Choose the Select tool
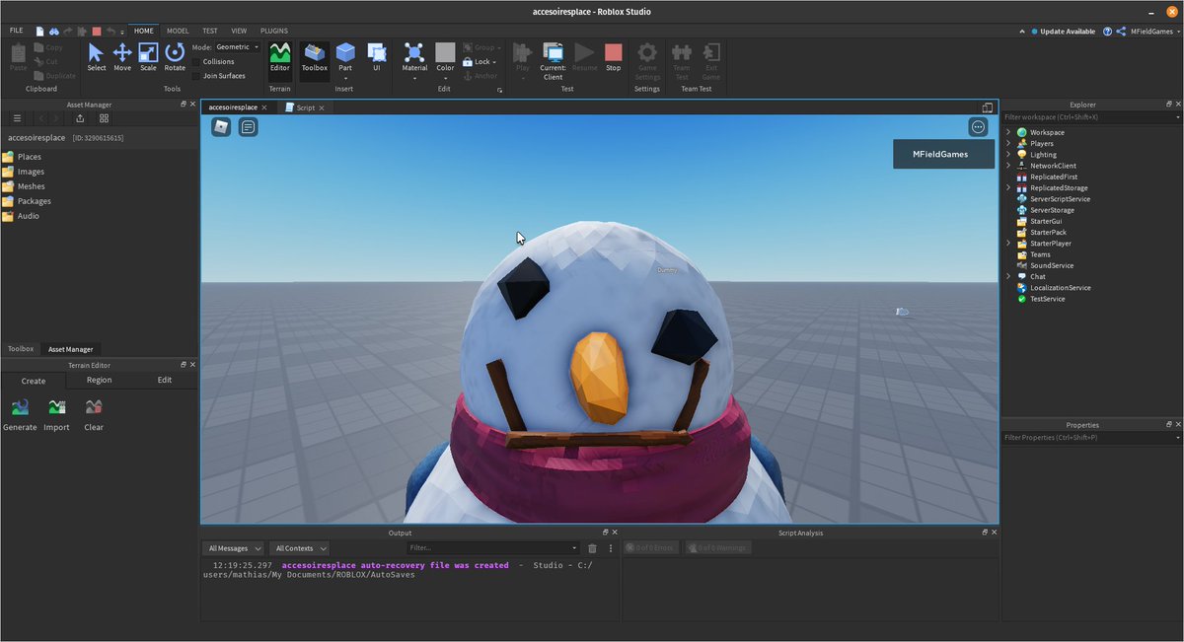 (97, 57)
